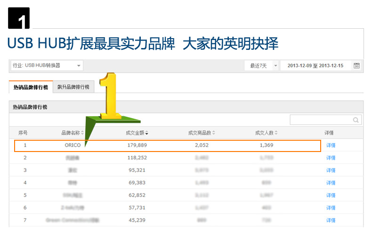Open the 行业 USB HUB转换器 dropdown
The height and width of the screenshot is (232, 372).
[x=47, y=65]
